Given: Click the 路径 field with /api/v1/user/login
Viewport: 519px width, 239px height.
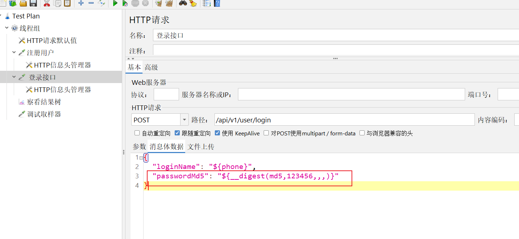Looking at the screenshot, I should coord(344,119).
